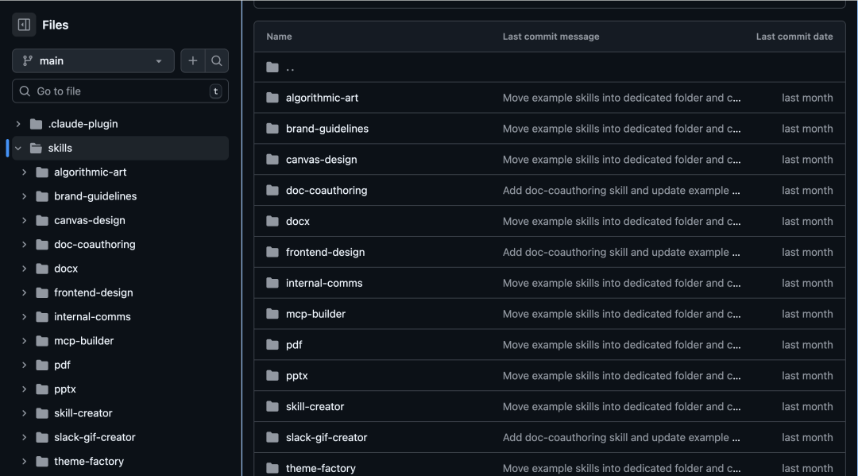This screenshot has height=476, width=858.
Task: Select frontend-design in the file tree
Action: tap(93, 292)
